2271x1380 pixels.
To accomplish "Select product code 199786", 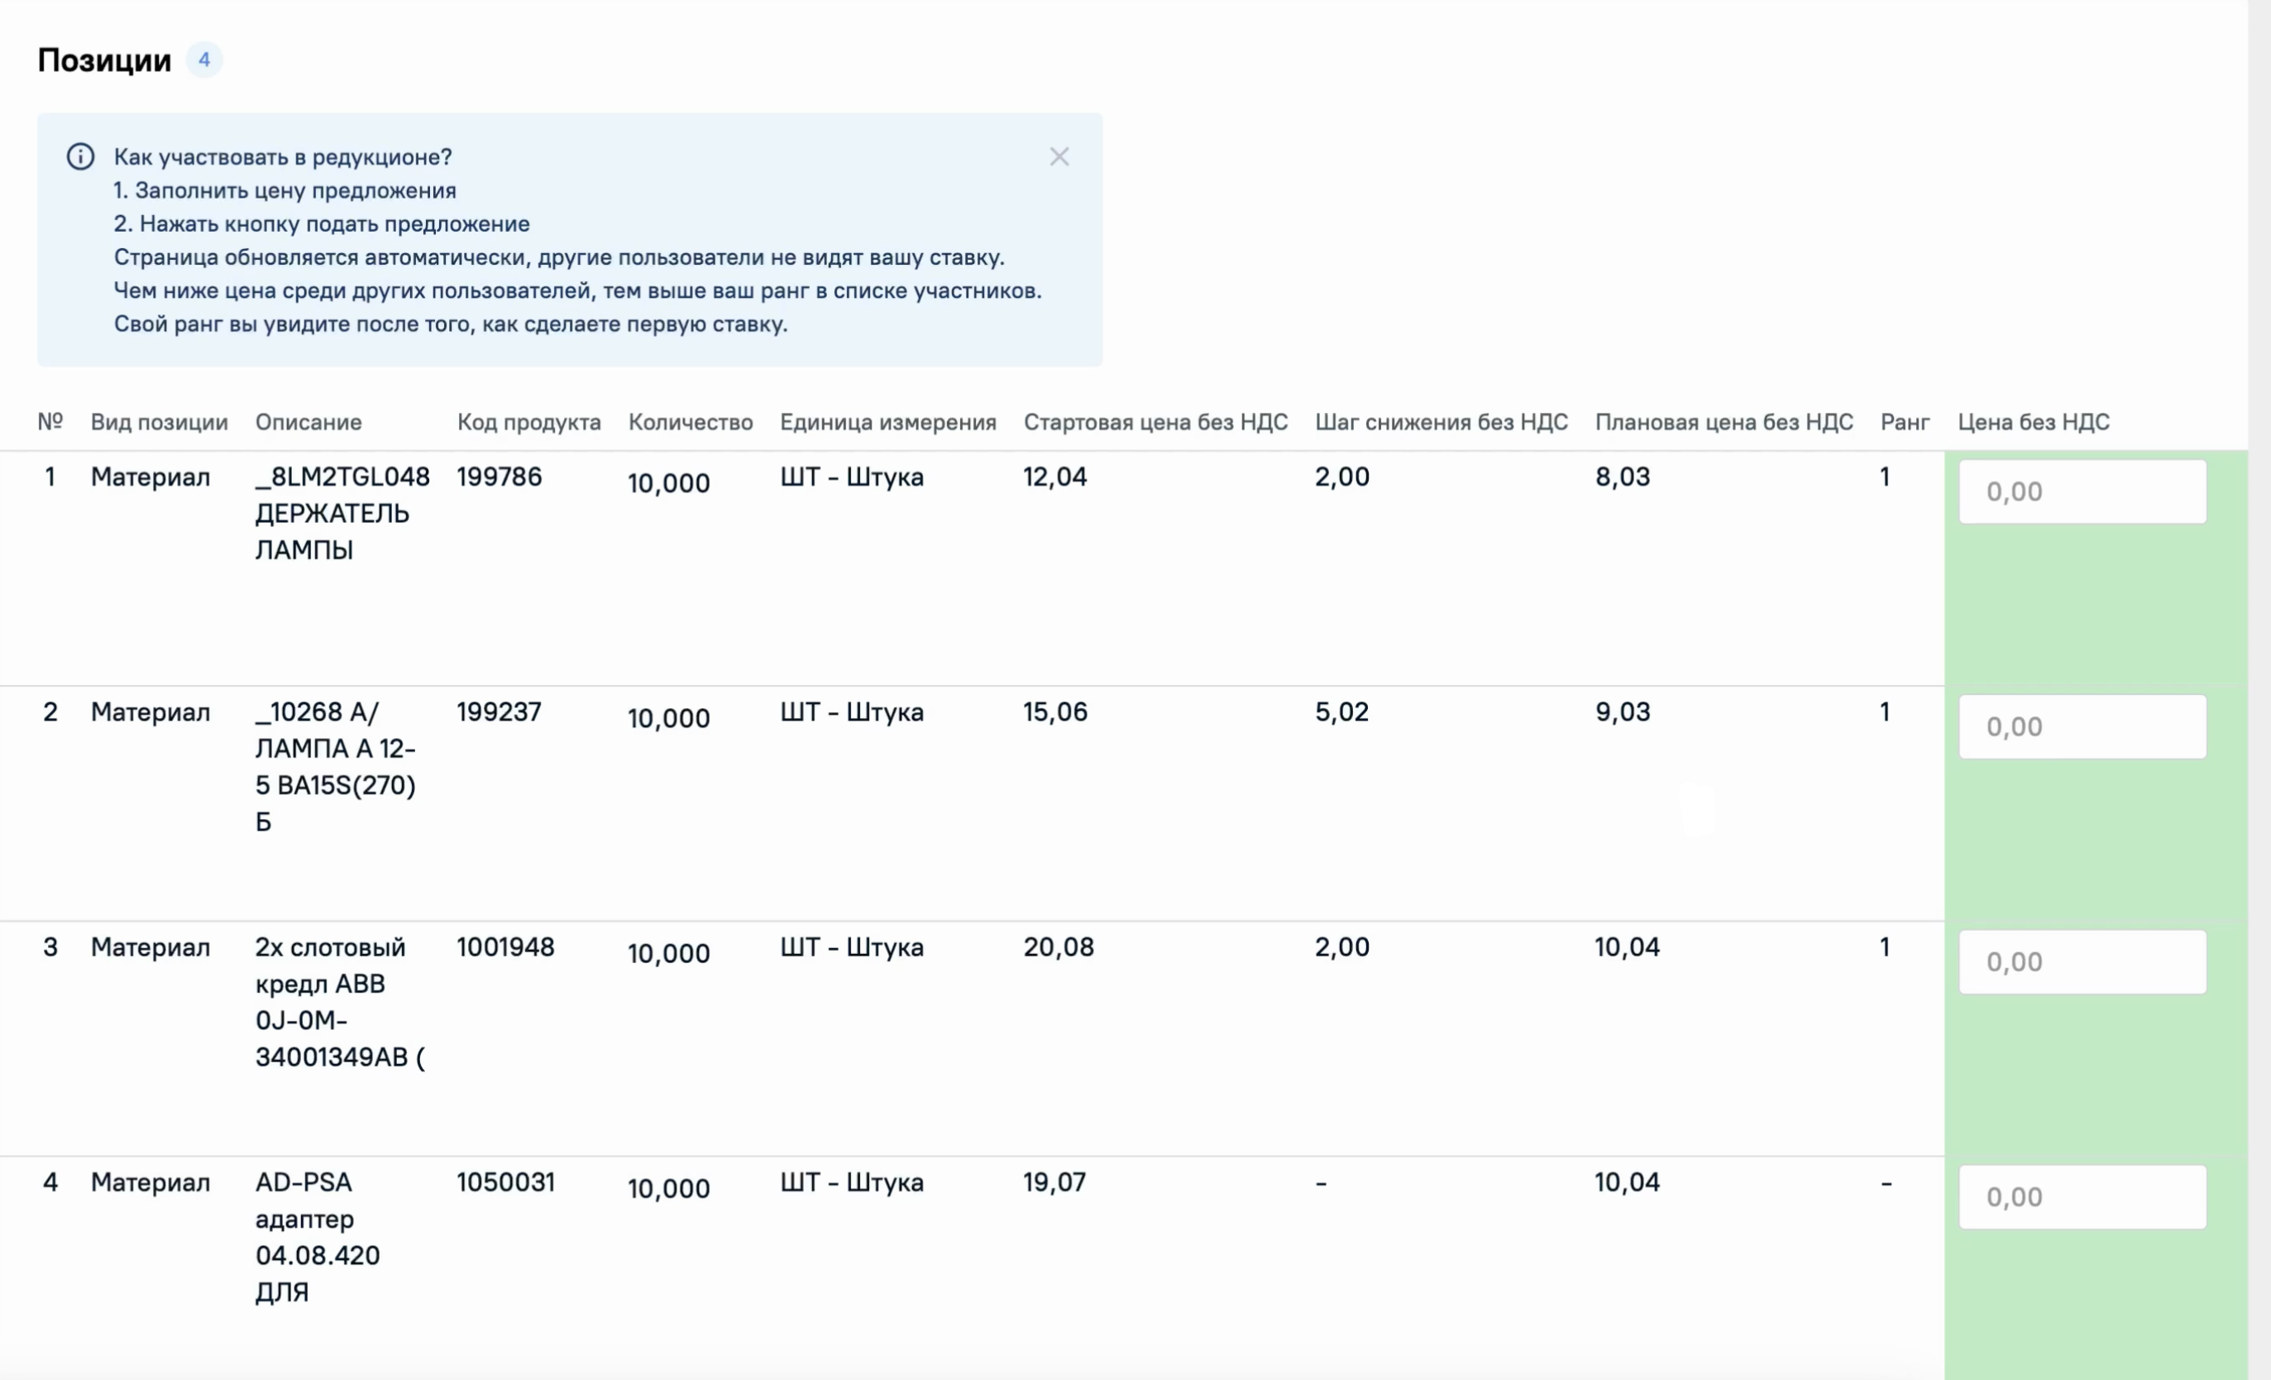I will [500, 477].
